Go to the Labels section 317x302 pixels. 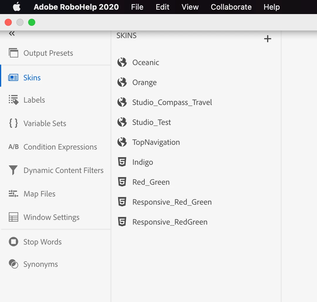click(34, 100)
